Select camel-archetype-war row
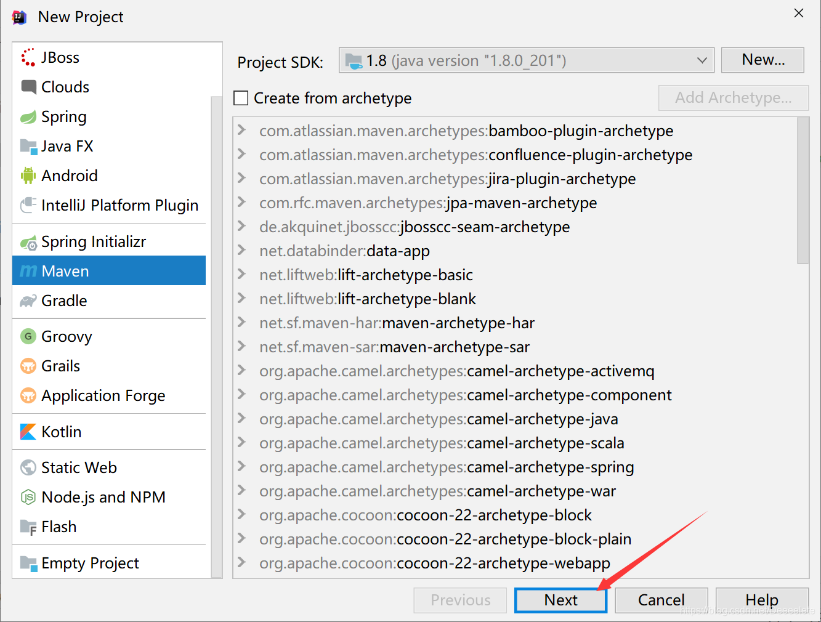821x622 pixels. [515, 491]
